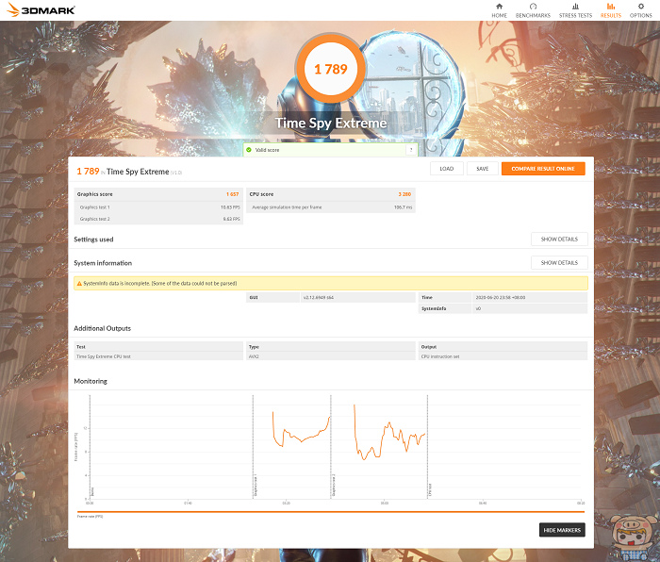Viewport: 660px width, 562px height.
Task: Load a saved result with LOAD
Action: (447, 169)
